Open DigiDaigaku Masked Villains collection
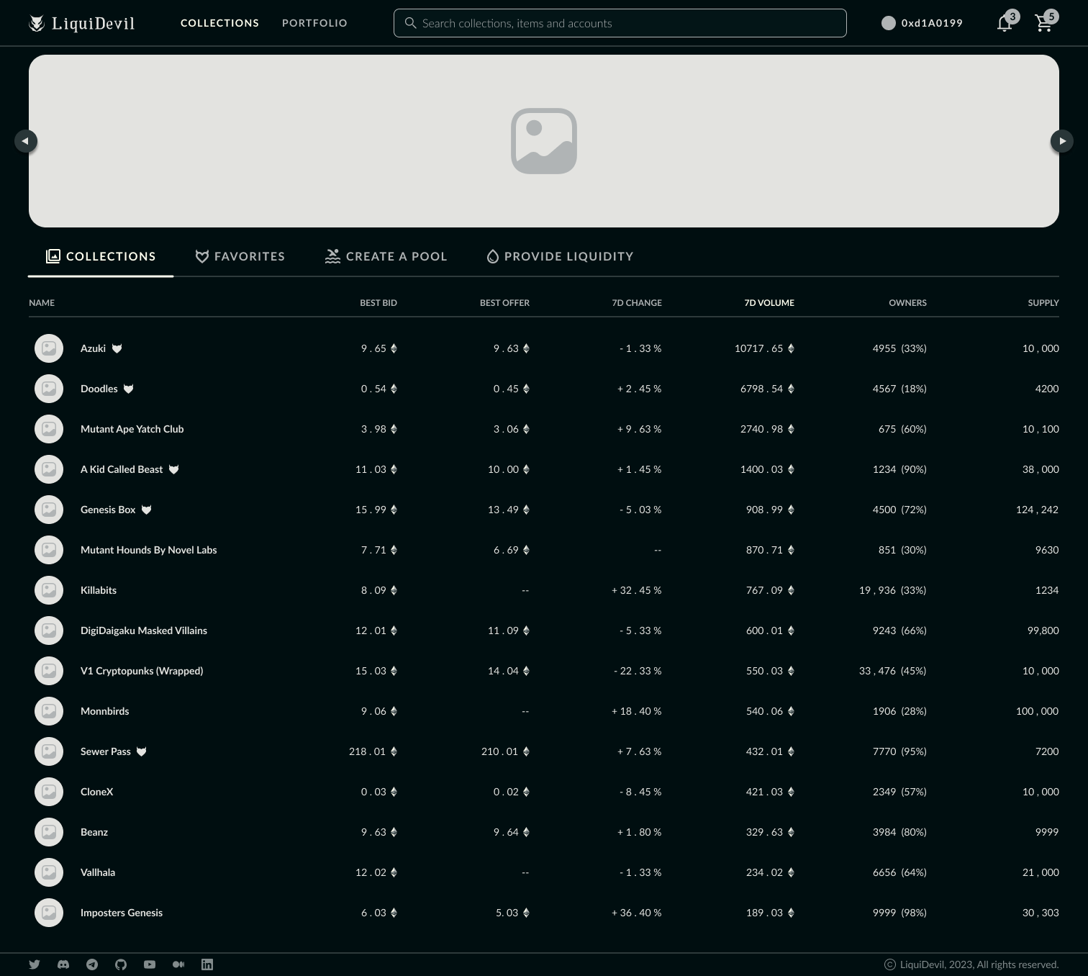This screenshot has height=976, width=1088. coord(144,631)
